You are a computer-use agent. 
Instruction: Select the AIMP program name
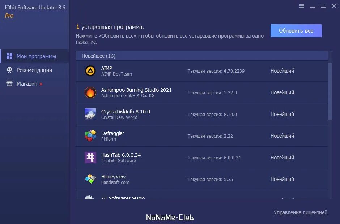[x=107, y=68]
